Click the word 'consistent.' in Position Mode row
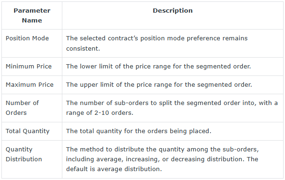 tap(83, 49)
